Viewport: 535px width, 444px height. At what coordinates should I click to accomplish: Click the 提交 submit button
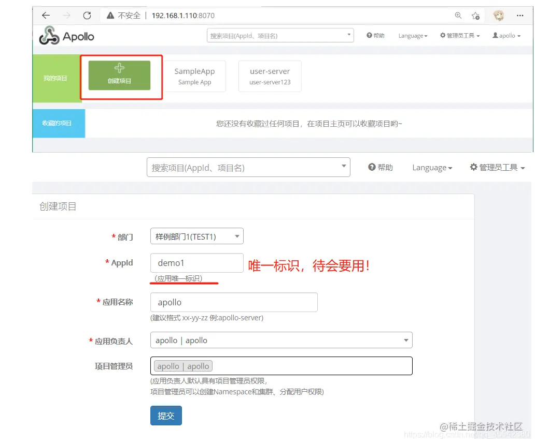pyautogui.click(x=166, y=416)
